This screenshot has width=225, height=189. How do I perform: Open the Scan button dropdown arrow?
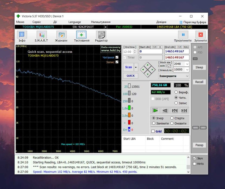point(136,67)
